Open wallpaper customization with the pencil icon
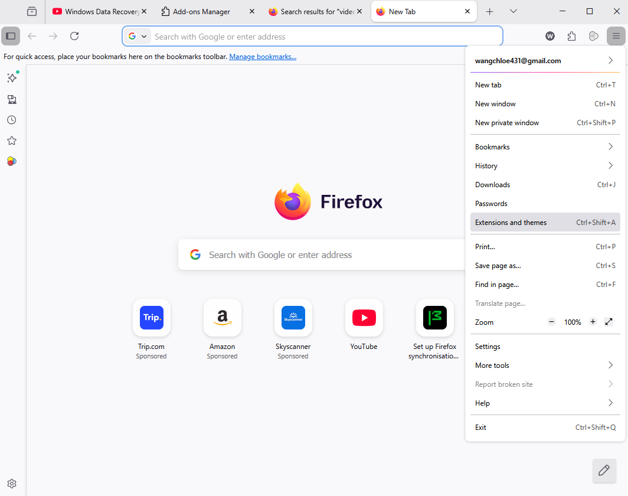 pos(604,471)
